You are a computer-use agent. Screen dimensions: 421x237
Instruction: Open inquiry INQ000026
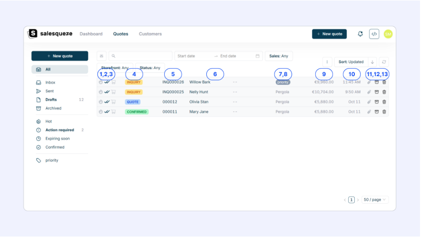pos(173,82)
